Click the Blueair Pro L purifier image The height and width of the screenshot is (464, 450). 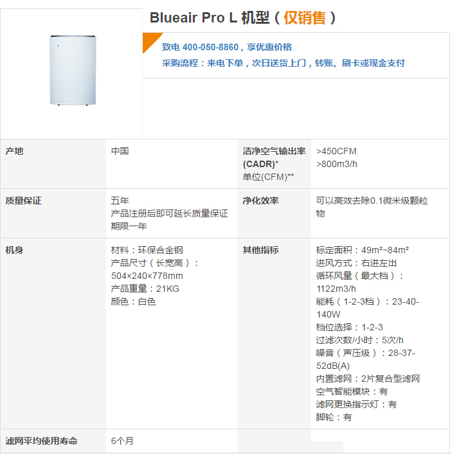tap(73, 71)
